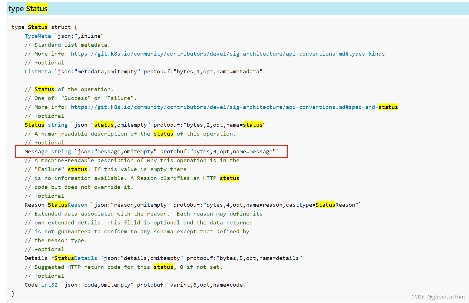Click the '// Standard list metadata.' comment
Screen dimensions: 469x303
[x=67, y=45]
